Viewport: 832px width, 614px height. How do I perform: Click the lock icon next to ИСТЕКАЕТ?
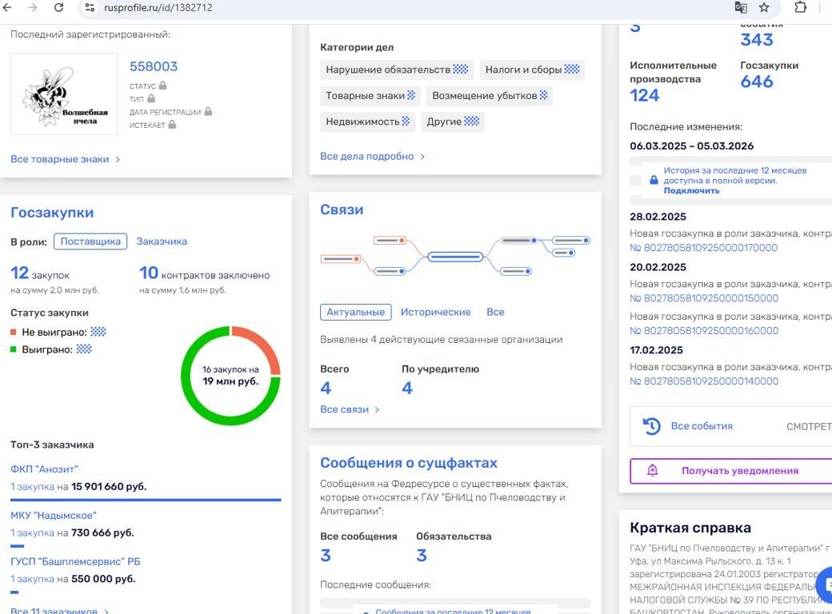pyautogui.click(x=172, y=126)
